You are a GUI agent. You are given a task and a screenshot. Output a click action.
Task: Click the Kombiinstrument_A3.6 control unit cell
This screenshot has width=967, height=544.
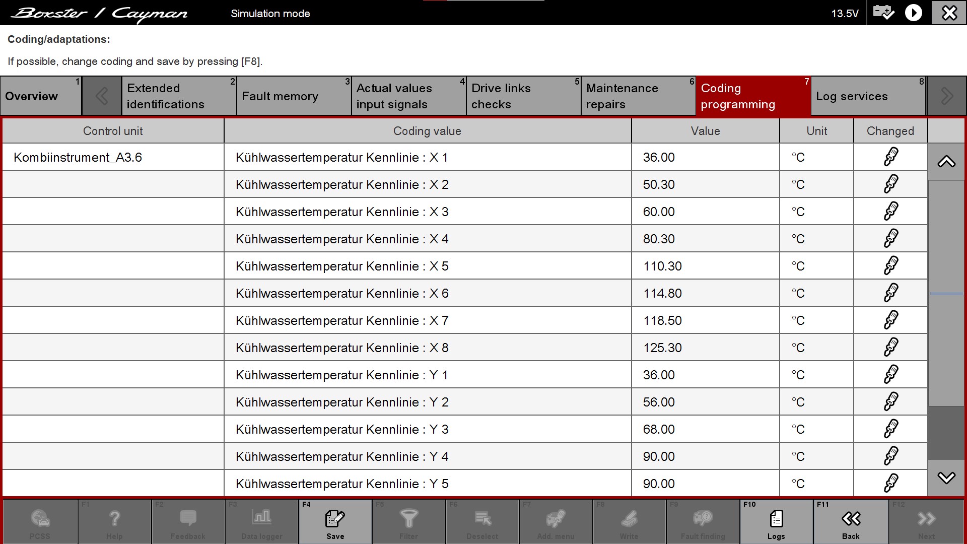click(113, 157)
